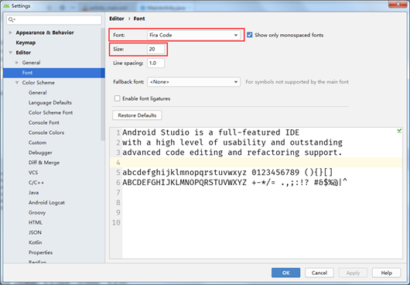Collapse the Editor tree node

click(x=11, y=53)
